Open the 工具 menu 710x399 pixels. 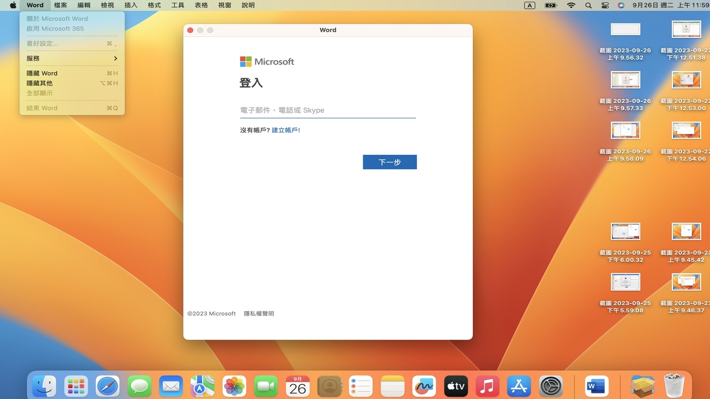coord(178,5)
